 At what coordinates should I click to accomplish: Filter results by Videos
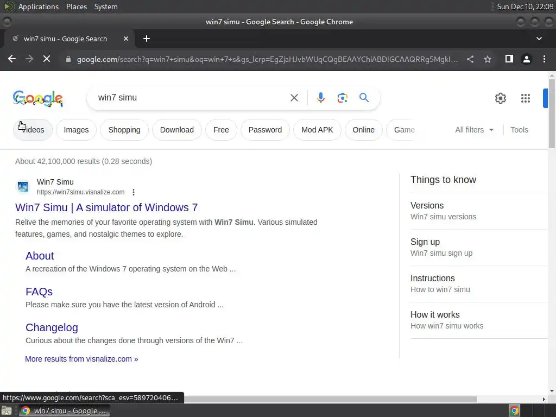(x=33, y=130)
